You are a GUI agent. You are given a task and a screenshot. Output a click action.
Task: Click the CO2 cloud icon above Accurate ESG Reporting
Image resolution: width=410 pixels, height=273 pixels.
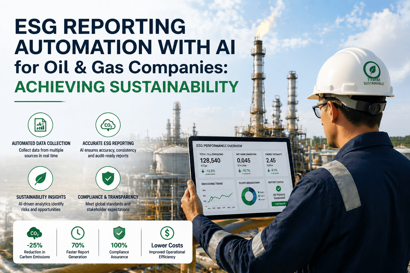[x=108, y=125]
